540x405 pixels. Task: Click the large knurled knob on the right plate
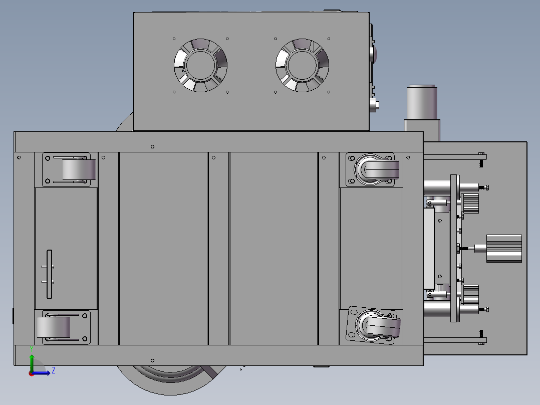[x=504, y=249]
